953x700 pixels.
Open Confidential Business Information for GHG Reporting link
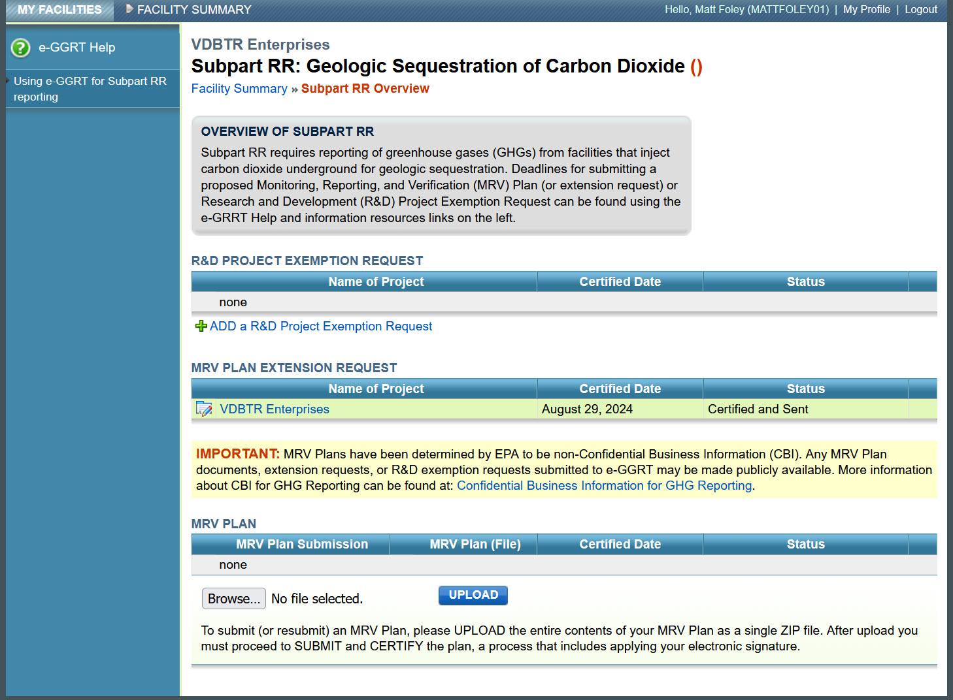coord(605,486)
